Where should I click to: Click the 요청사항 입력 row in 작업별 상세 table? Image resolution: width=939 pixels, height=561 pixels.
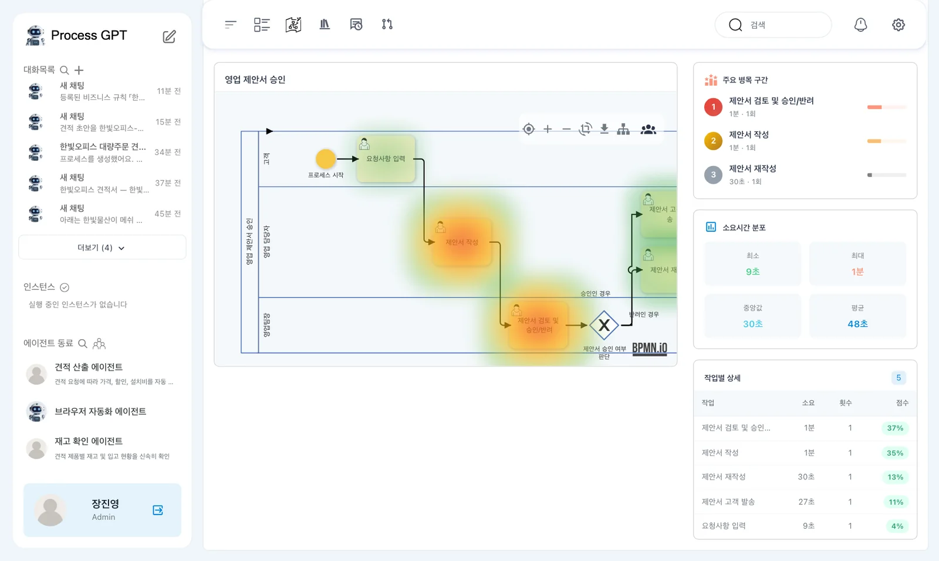pyautogui.click(x=805, y=526)
